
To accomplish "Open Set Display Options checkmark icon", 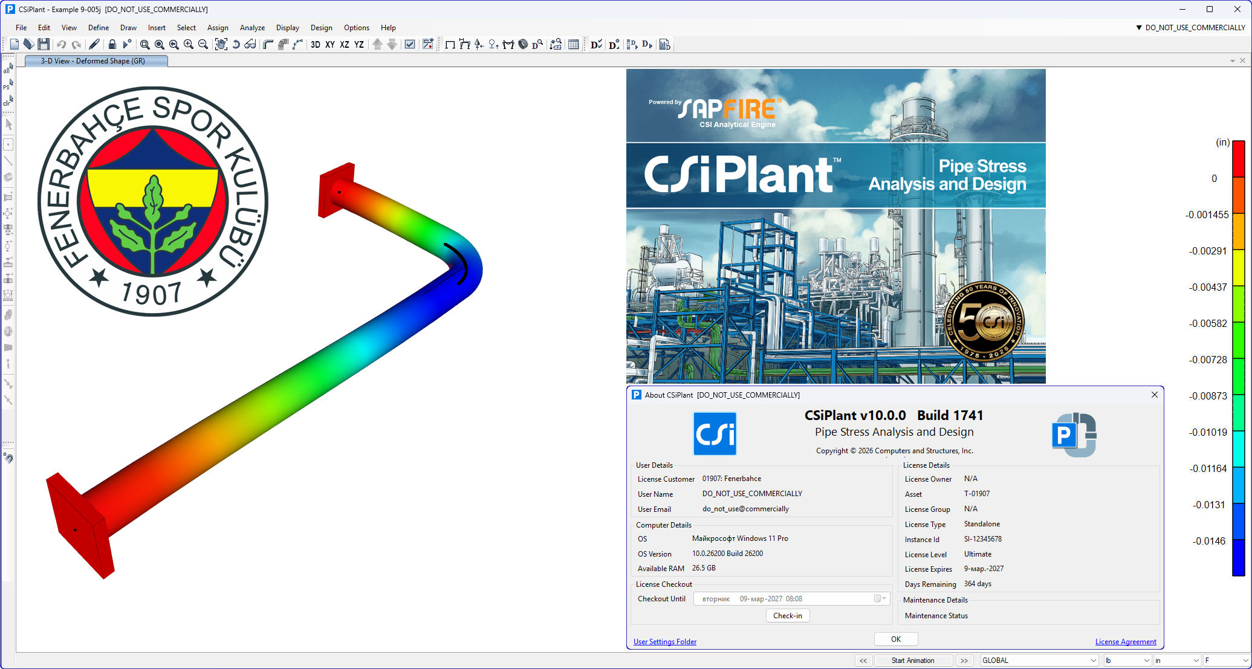I will tap(410, 44).
